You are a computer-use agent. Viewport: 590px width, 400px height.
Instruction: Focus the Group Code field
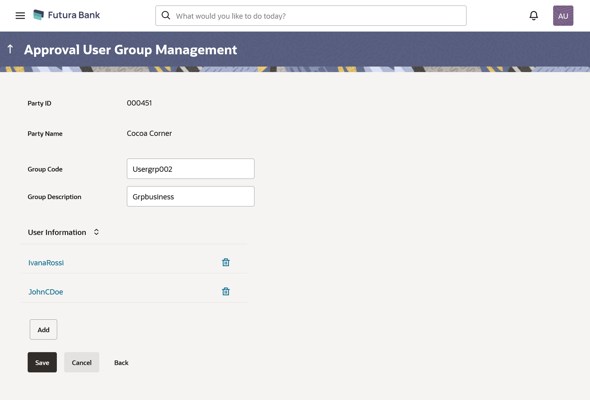pyautogui.click(x=191, y=169)
